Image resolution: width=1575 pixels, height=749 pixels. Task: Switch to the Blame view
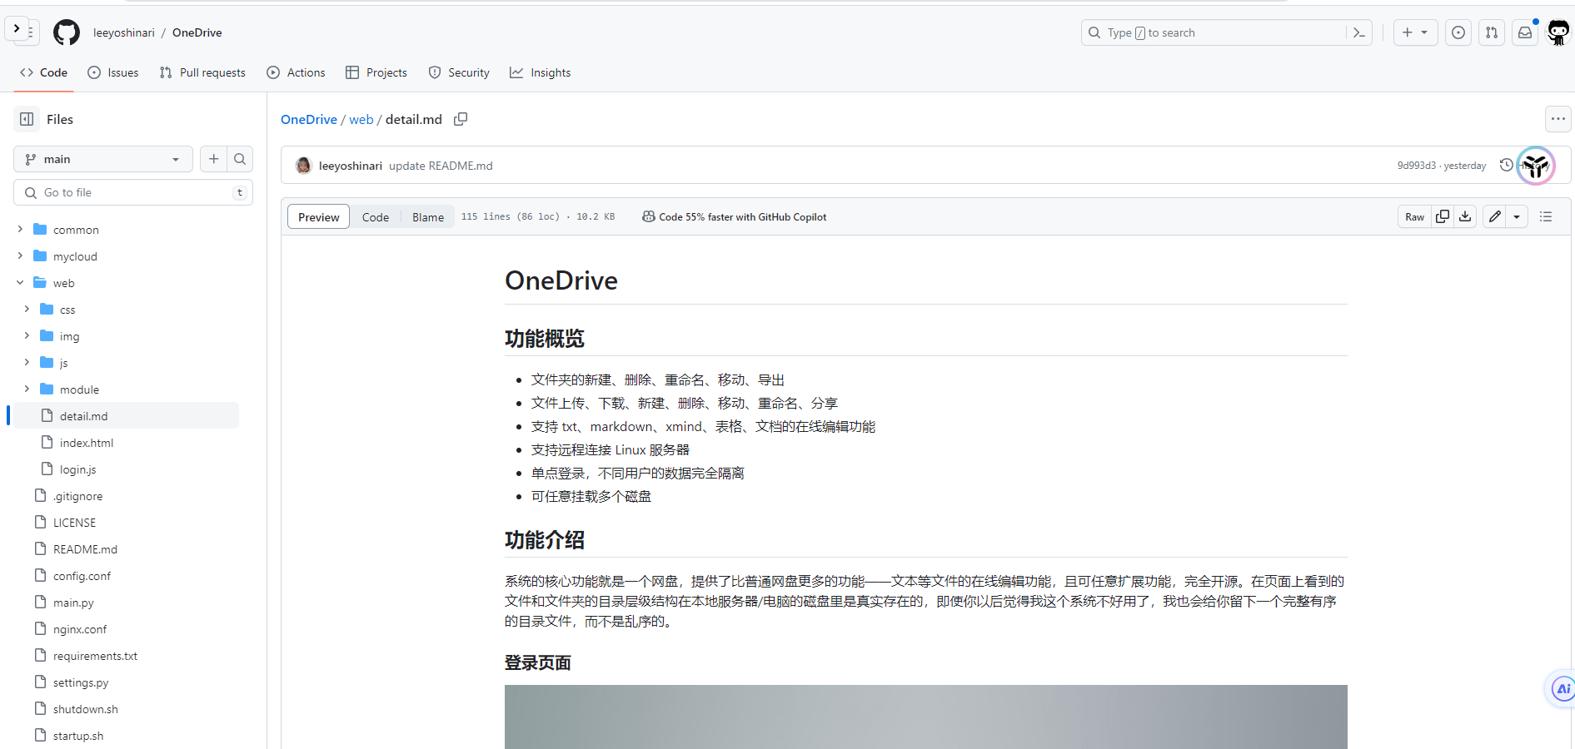click(x=428, y=216)
